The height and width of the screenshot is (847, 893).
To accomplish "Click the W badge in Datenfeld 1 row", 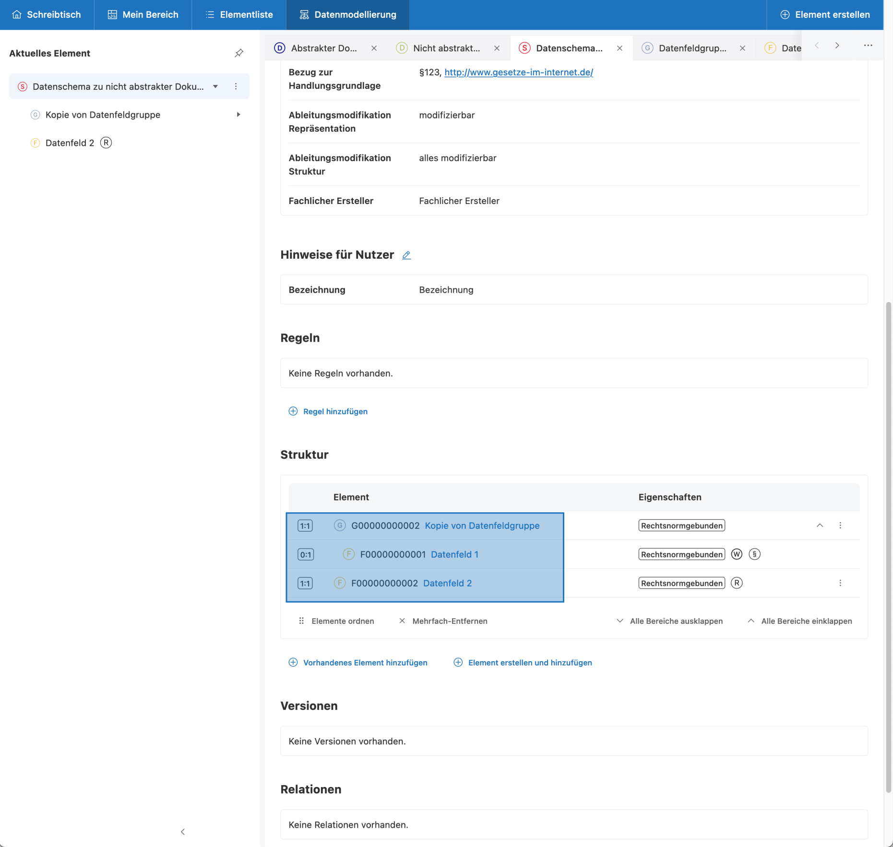I will (x=737, y=554).
